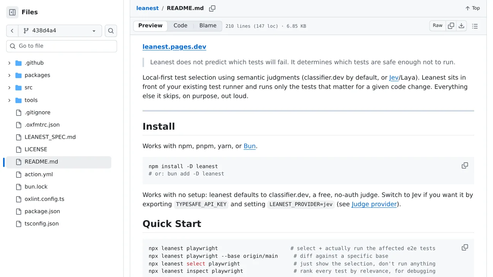The width and height of the screenshot is (493, 277).
Task: Download the raw README file
Action: [x=461, y=26]
